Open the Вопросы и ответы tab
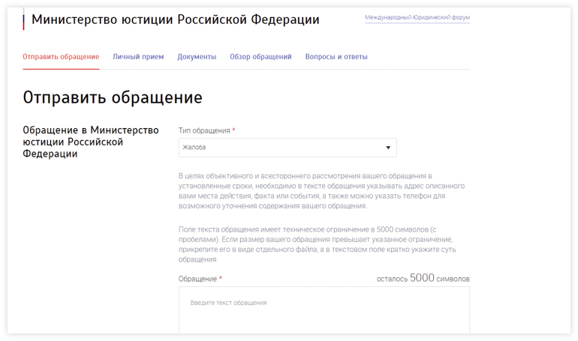The height and width of the screenshot is (341, 578). tap(336, 57)
